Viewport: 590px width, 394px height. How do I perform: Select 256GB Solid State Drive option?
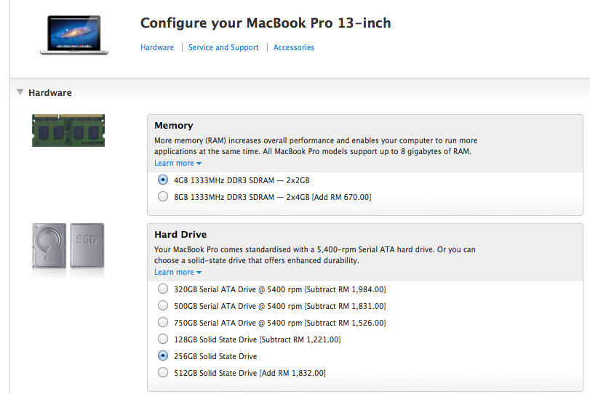(162, 356)
